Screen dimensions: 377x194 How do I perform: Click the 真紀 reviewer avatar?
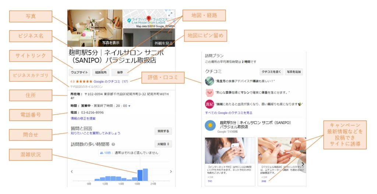(209, 104)
